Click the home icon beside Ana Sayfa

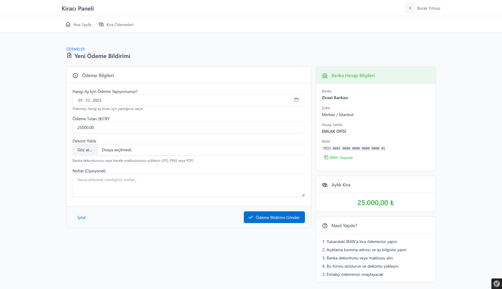tap(68, 25)
